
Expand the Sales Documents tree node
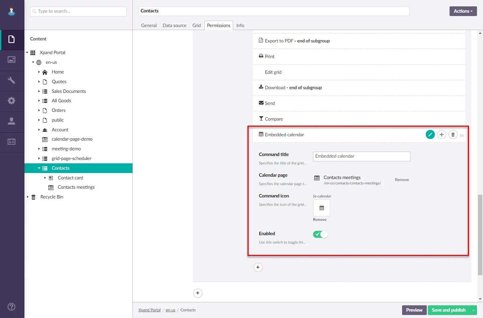tap(39, 91)
